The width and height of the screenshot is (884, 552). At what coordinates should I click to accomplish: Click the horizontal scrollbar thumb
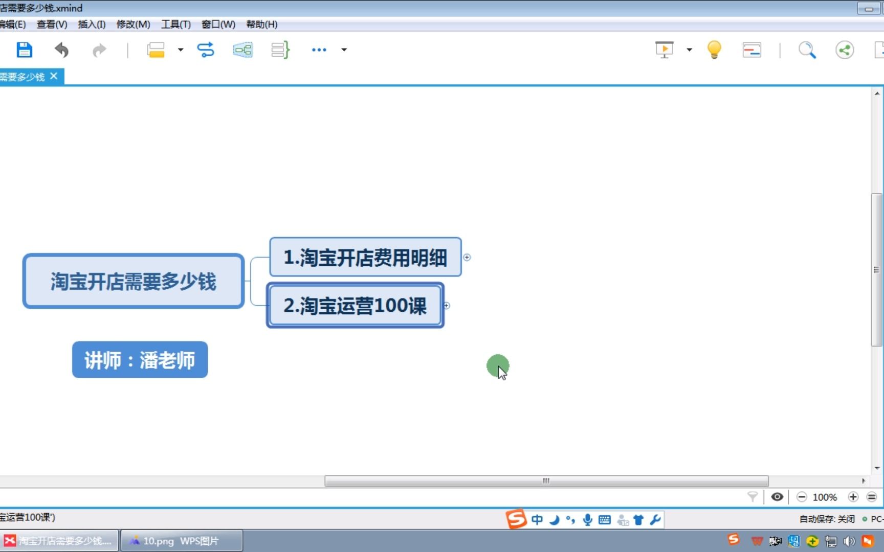[546, 481]
